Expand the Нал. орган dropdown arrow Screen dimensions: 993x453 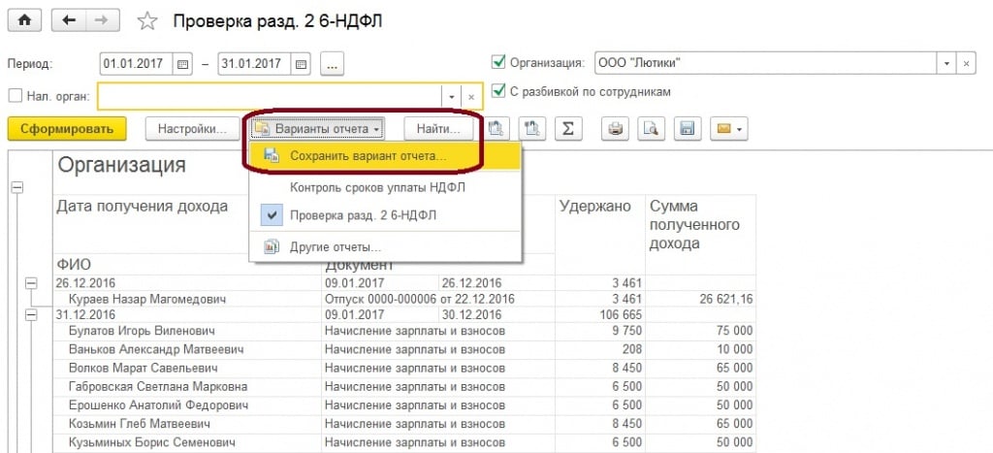(451, 96)
